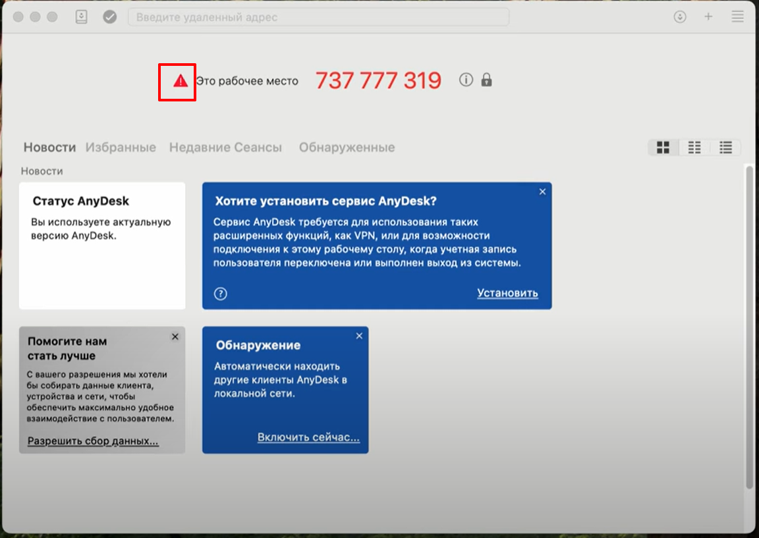Click the connection status checkmark icon
This screenshot has width=759, height=538.
tap(110, 17)
